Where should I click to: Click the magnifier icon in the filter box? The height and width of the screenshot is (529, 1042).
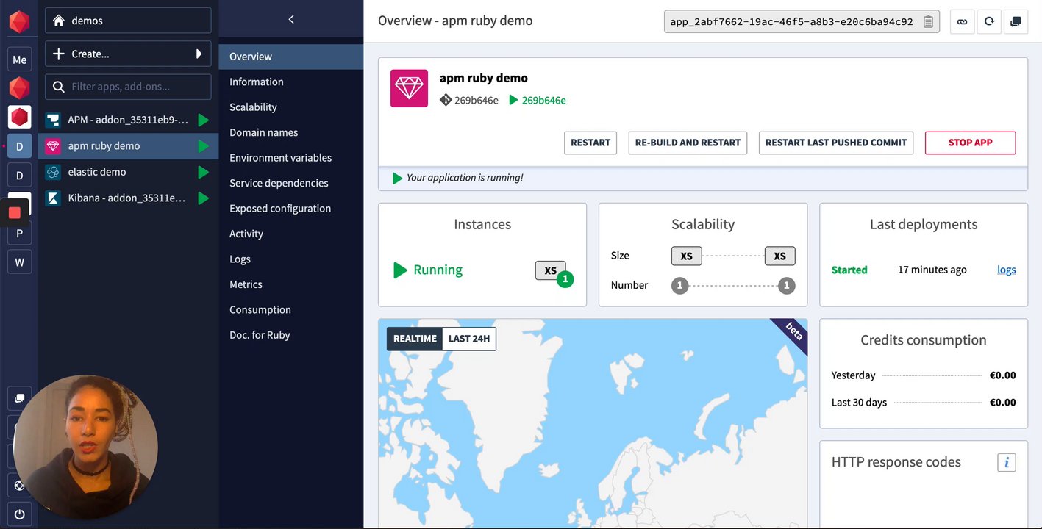click(59, 87)
